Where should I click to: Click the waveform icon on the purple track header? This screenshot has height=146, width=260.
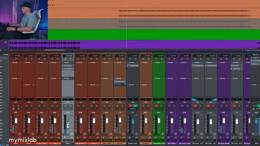tap(6, 42)
